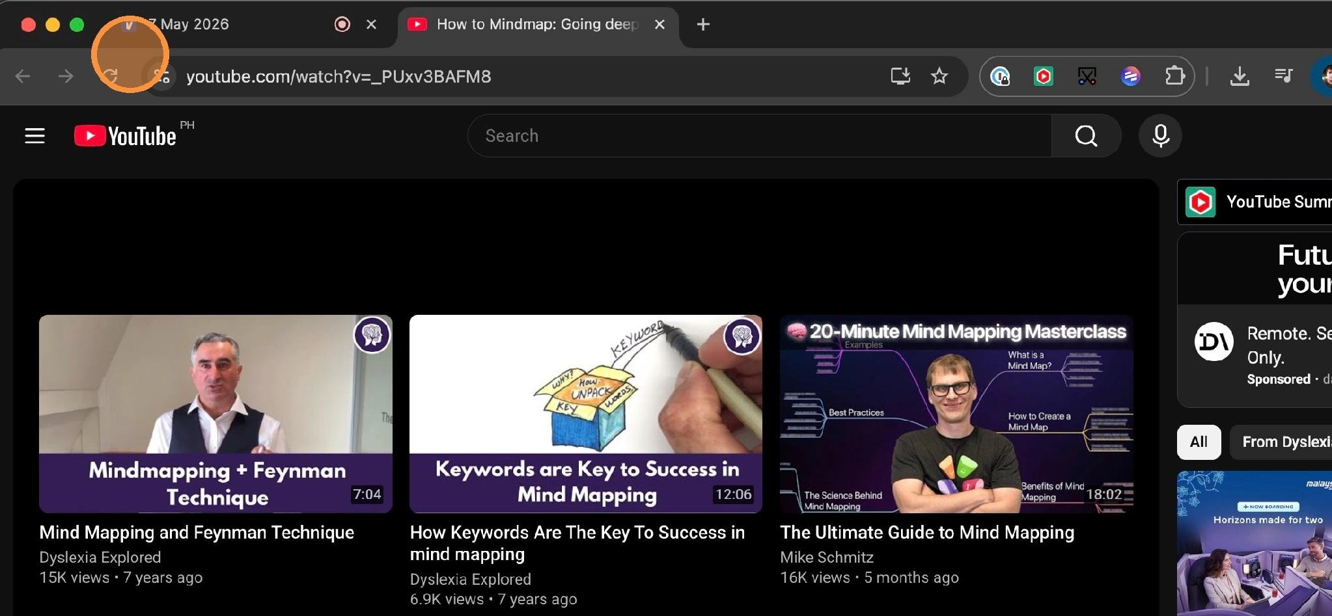This screenshot has width=1332, height=616.
Task: Open the media controls playlist icon
Action: point(1283,76)
